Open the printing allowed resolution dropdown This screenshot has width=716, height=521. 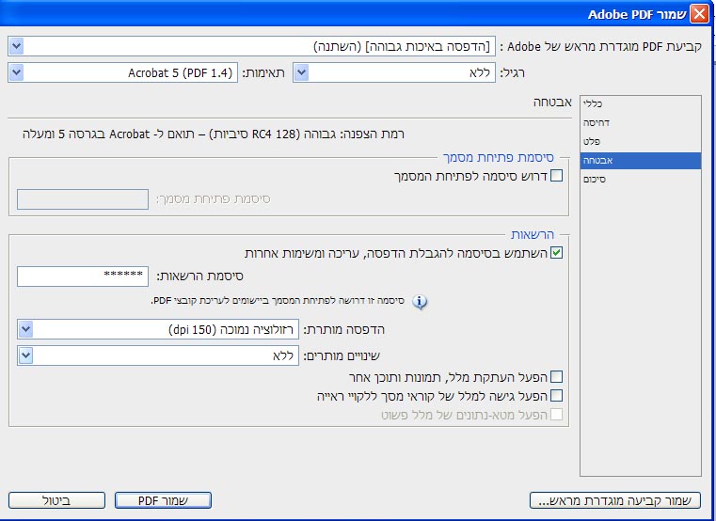coord(158,329)
